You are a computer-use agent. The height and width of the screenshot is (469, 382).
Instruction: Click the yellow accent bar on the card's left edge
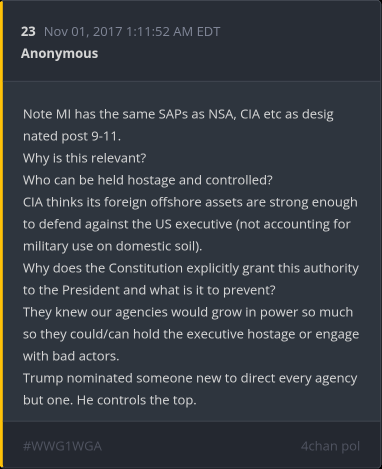tap(1, 234)
